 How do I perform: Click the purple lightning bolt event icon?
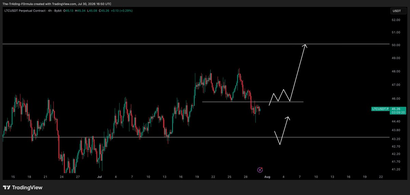(260, 169)
